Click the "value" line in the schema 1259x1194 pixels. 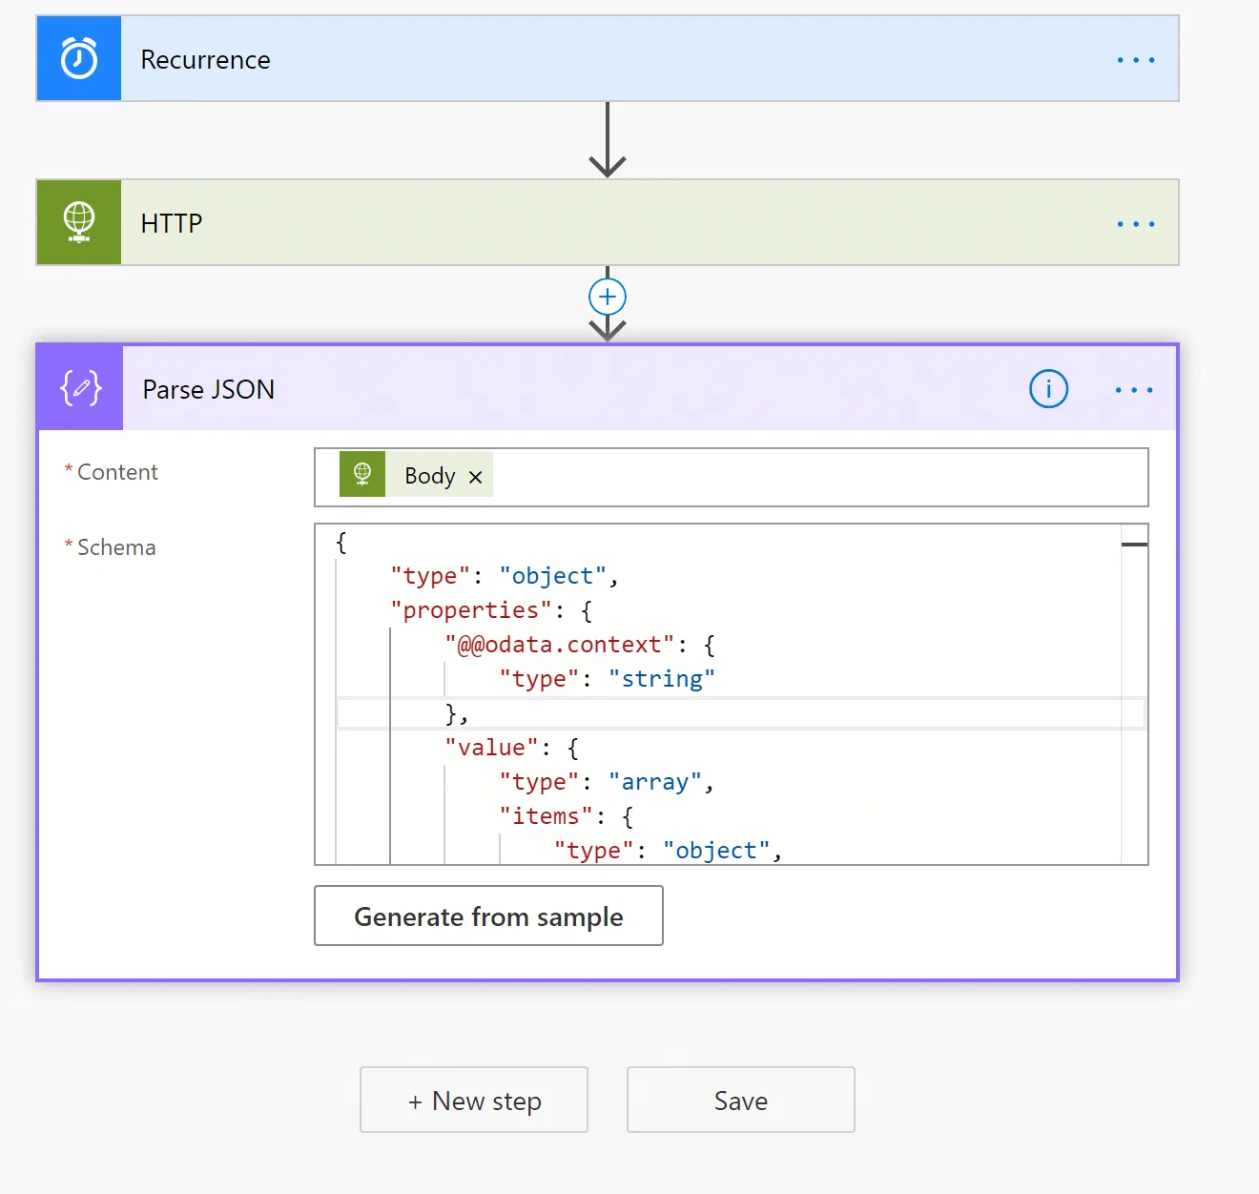511,748
